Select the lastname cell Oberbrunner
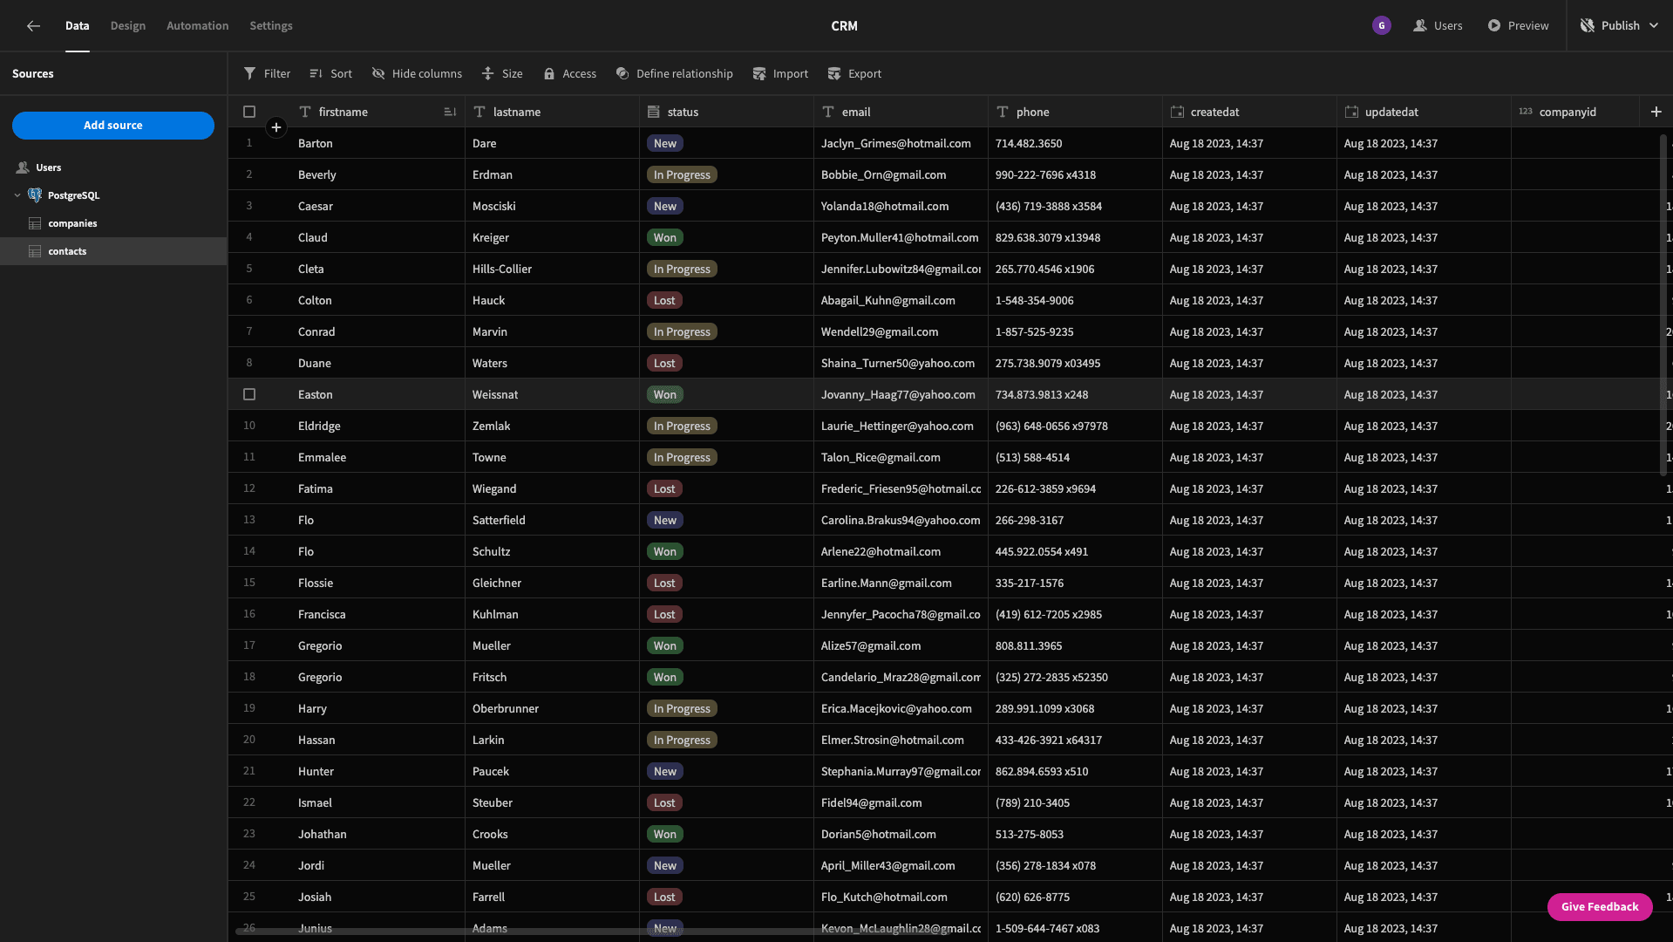The image size is (1673, 942). tap(552, 709)
